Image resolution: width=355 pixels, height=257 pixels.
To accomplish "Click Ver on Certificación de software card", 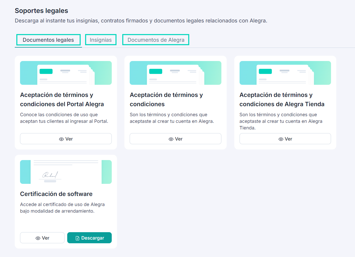I will [x=42, y=238].
